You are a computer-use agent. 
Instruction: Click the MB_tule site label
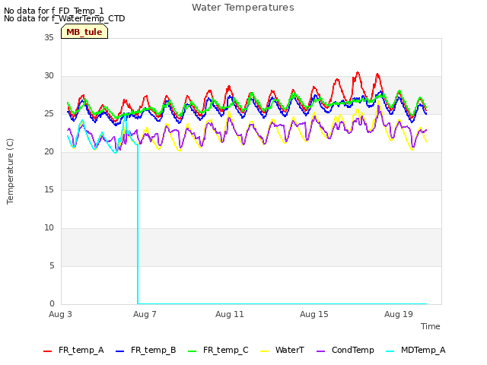[84, 32]
